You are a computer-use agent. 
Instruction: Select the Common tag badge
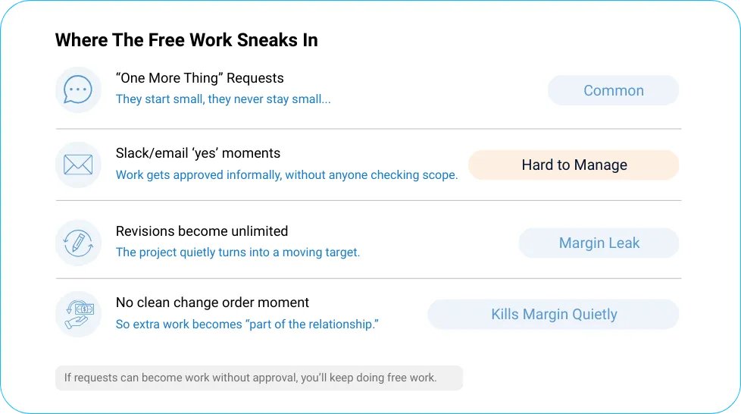click(x=614, y=90)
